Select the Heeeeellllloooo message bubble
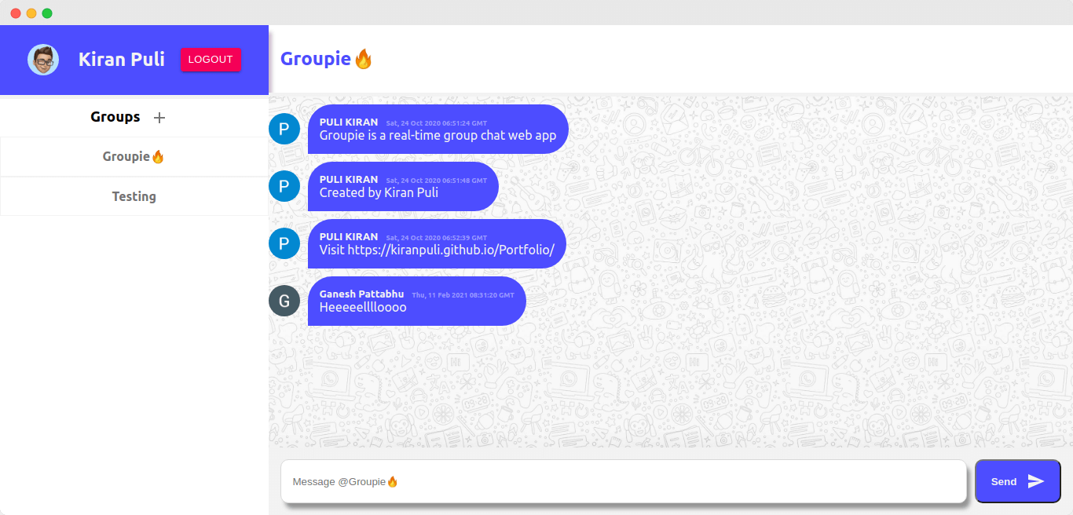The width and height of the screenshot is (1073, 515). [x=417, y=301]
